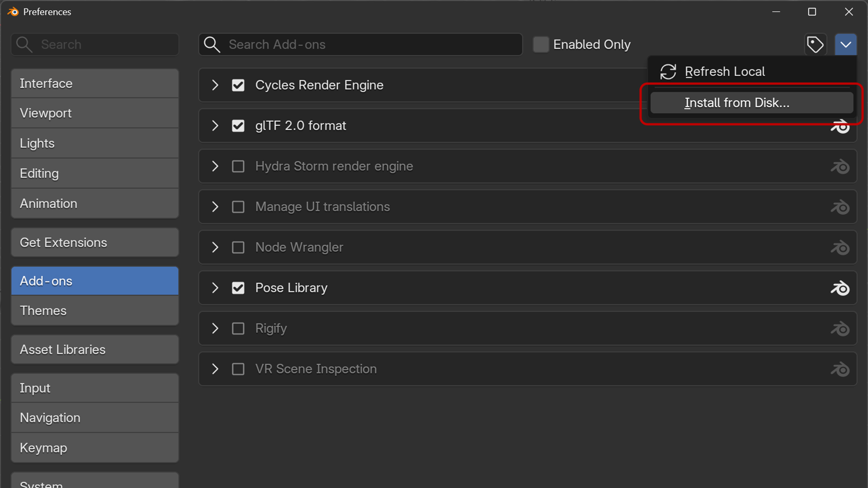Viewport: 868px width, 488px height.
Task: Expand the Pose Library add-on details
Action: [215, 288]
